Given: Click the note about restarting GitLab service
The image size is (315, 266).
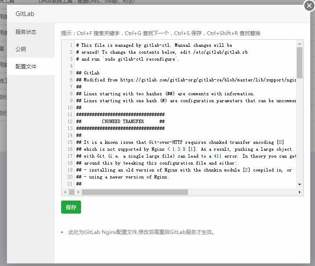Looking at the screenshot, I should click(142, 232).
